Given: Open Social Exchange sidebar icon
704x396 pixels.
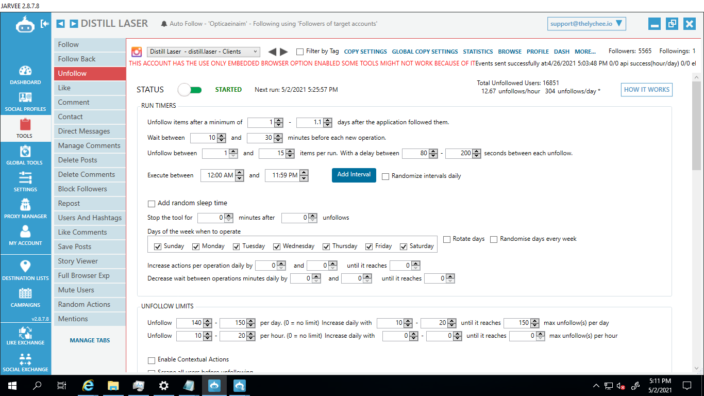Looking at the screenshot, I should point(25,362).
